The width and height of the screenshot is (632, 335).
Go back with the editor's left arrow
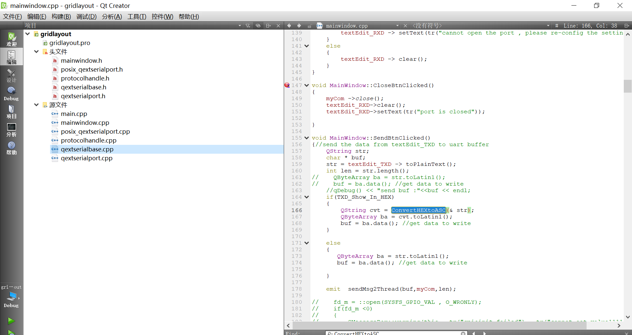point(289,26)
